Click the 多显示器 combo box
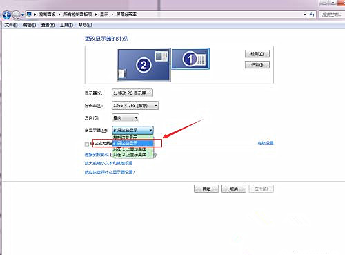The height and width of the screenshot is (255, 345). point(132,130)
